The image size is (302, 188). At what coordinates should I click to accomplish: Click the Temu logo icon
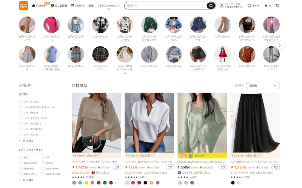[23, 6]
